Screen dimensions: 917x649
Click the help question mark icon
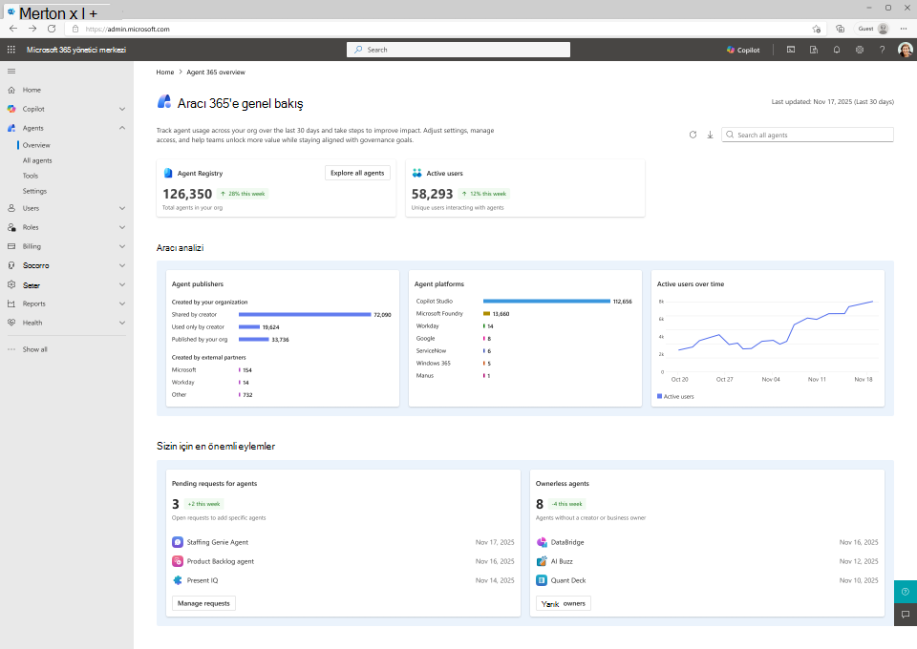[x=882, y=50]
